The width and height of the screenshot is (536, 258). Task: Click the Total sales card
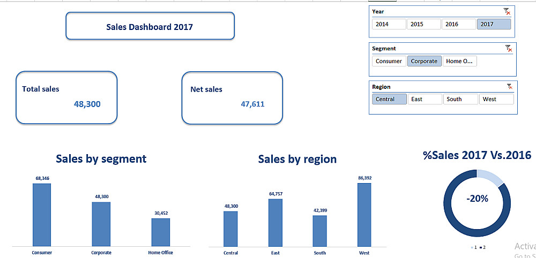[66, 97]
